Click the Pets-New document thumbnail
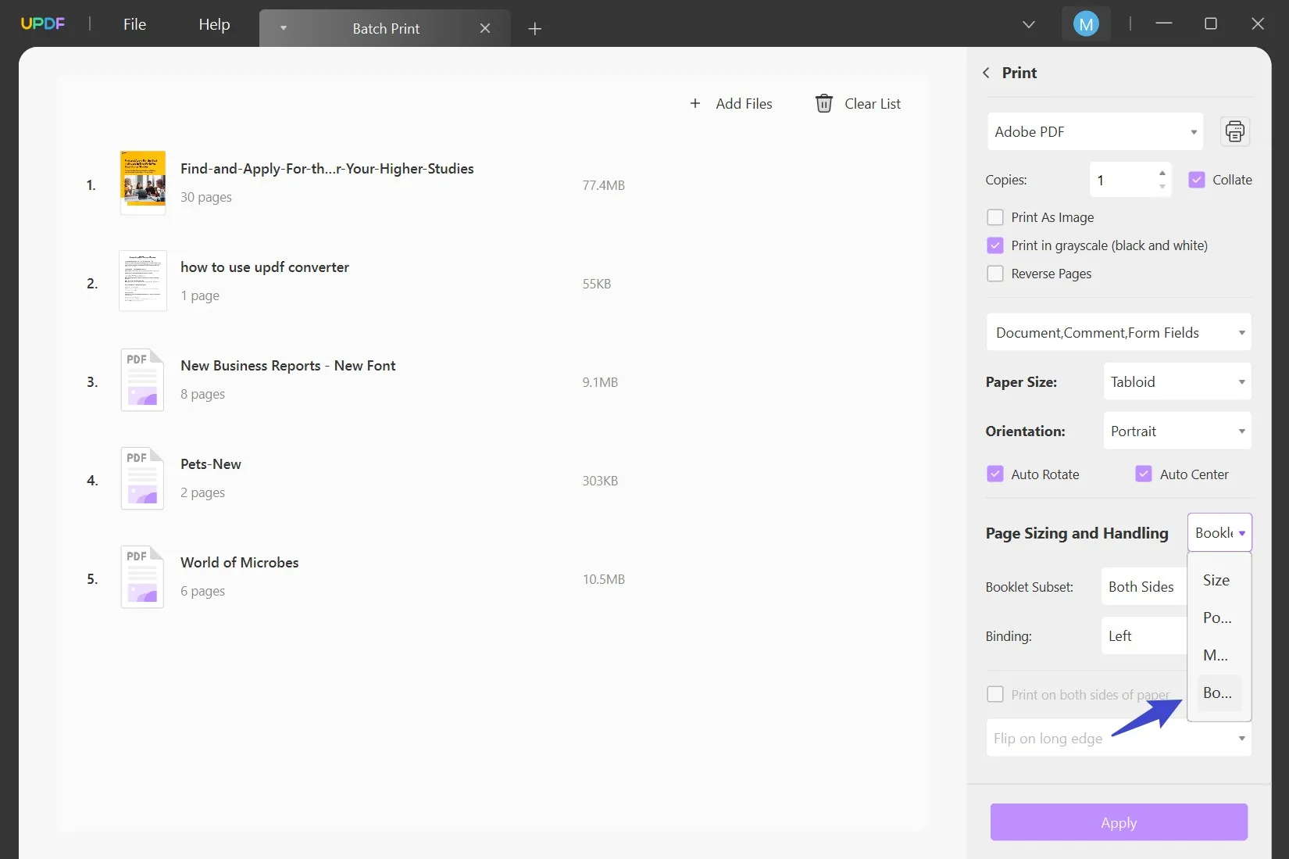Viewport: 1289px width, 859px height. [142, 478]
